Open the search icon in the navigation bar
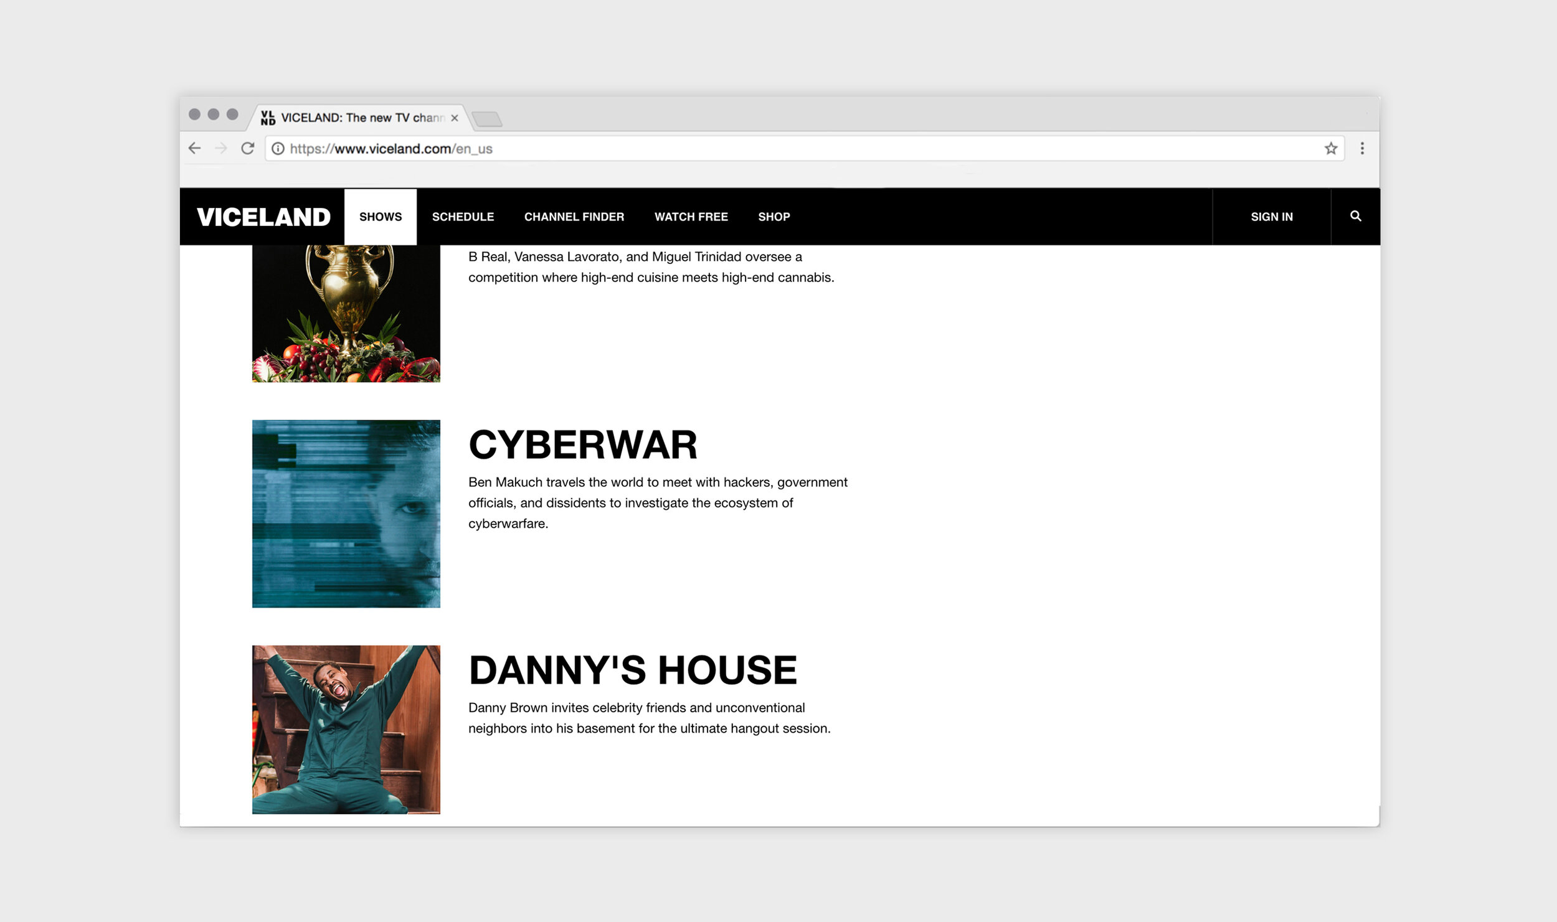1557x922 pixels. pyautogui.click(x=1355, y=216)
